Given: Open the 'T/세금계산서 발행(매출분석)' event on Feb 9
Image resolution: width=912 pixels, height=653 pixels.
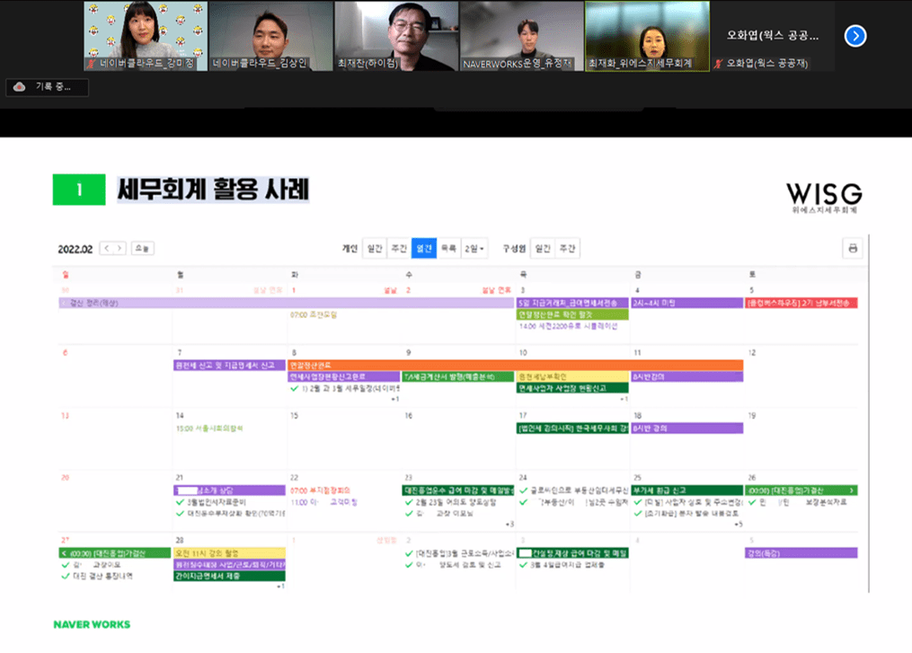Looking at the screenshot, I should pyautogui.click(x=457, y=376).
